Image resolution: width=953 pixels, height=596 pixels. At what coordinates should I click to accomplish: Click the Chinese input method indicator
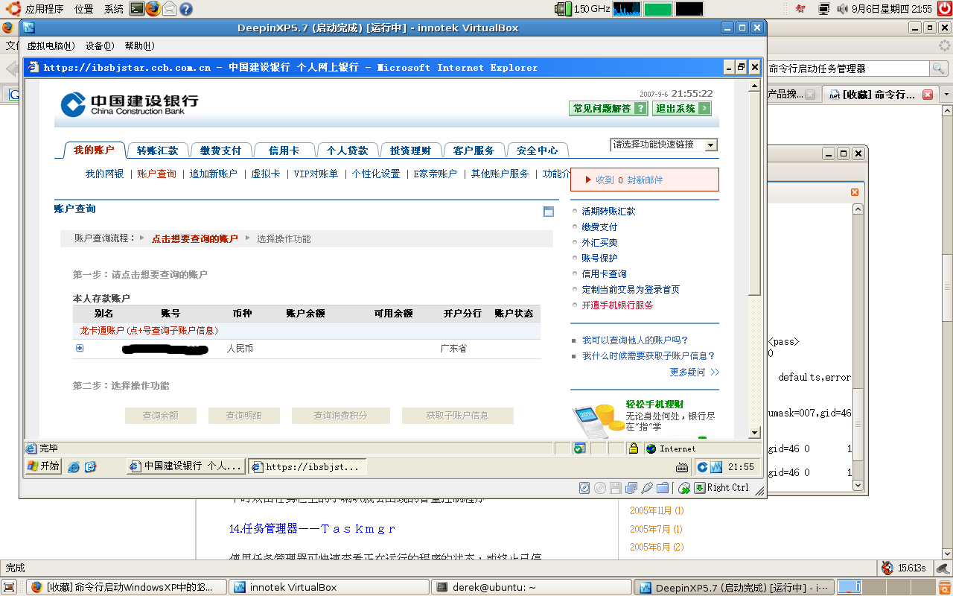pos(800,9)
